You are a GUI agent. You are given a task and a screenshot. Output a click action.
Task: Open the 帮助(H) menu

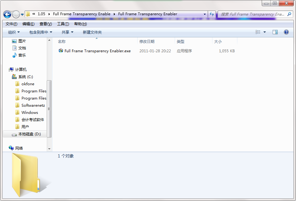pos(80,24)
